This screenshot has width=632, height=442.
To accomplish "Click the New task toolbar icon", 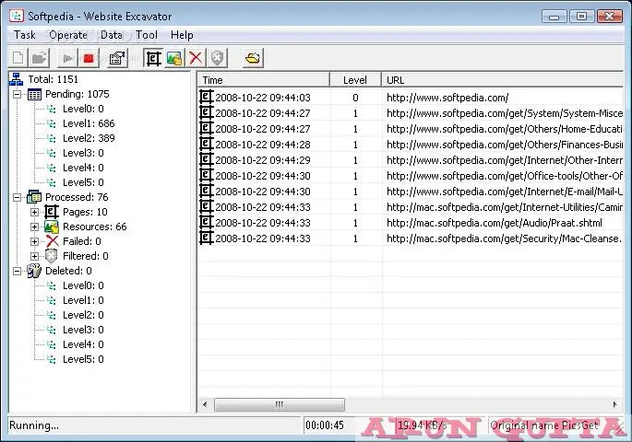I will click(18, 58).
